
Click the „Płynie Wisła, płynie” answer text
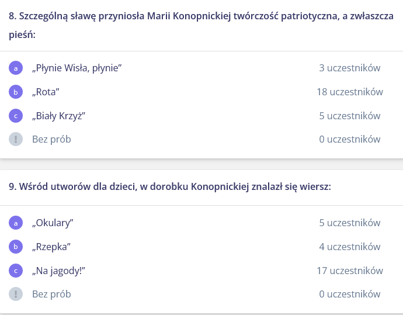tap(77, 68)
